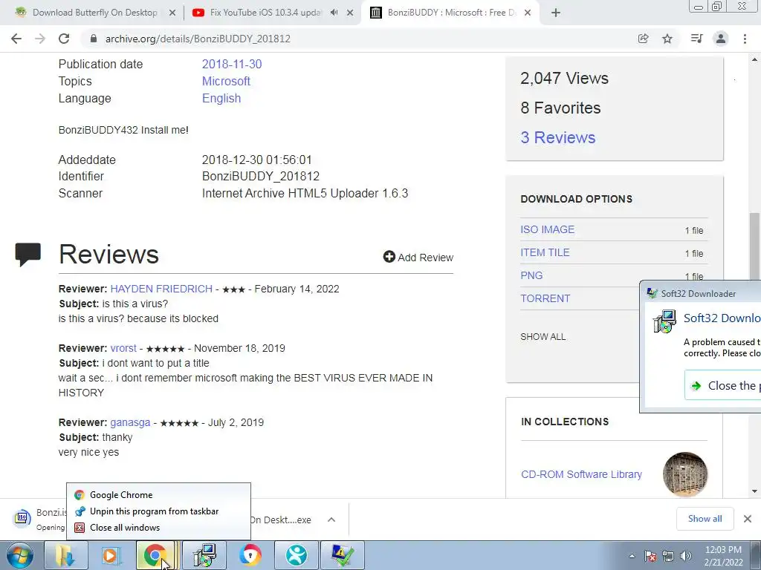
Task: Click the scrollbar down arrow
Action: click(754, 491)
